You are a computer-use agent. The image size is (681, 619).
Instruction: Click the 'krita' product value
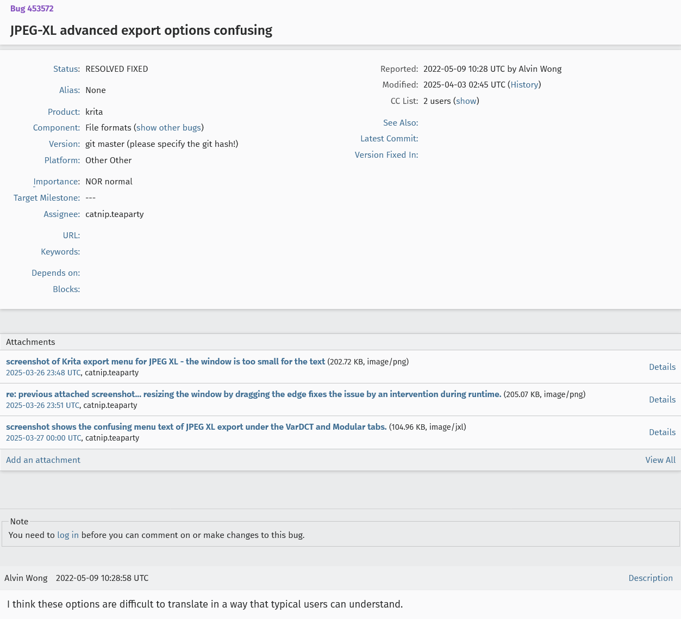point(94,112)
